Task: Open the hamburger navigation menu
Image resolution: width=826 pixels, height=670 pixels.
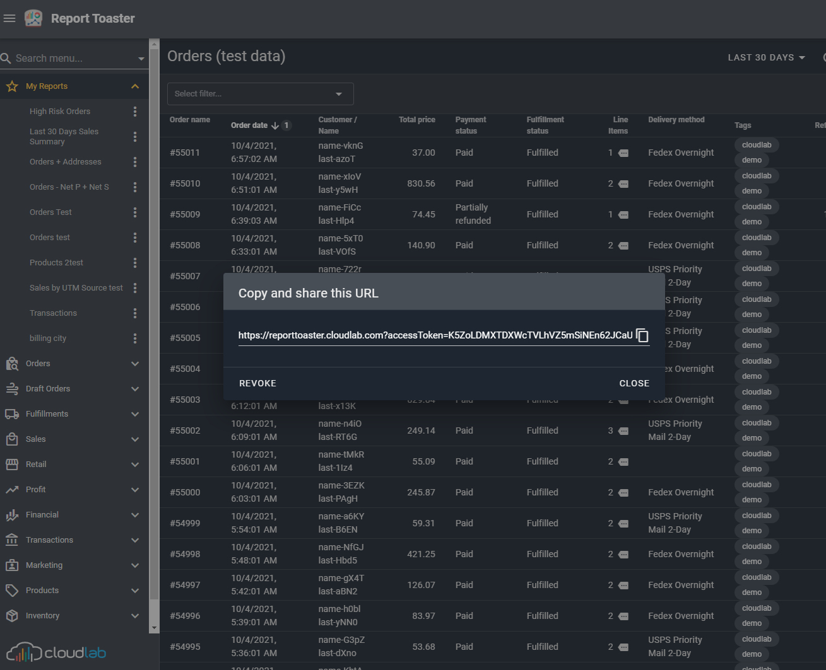Action: tap(9, 18)
